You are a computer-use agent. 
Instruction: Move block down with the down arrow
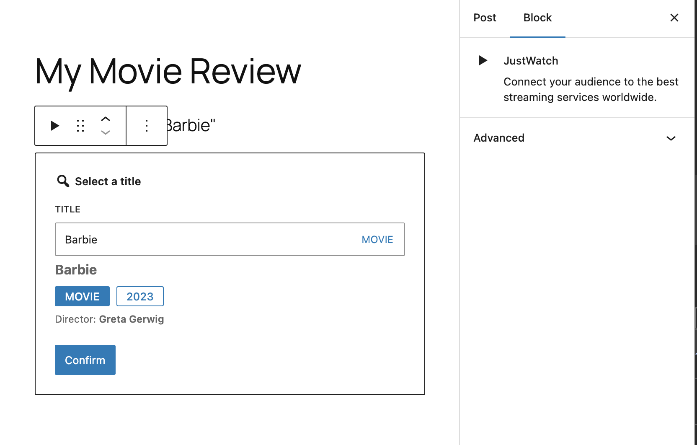click(x=106, y=132)
